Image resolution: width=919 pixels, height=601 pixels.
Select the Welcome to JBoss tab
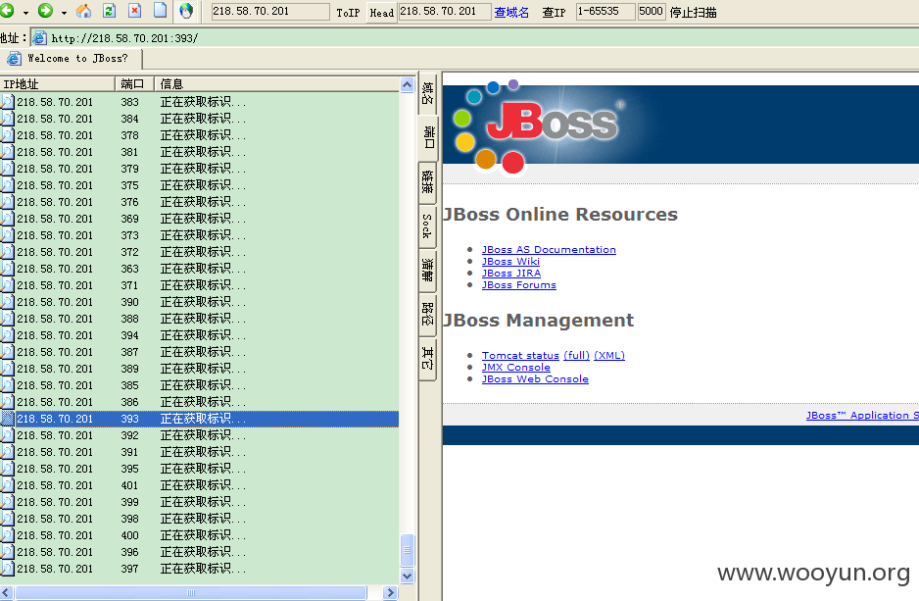pyautogui.click(x=72, y=59)
